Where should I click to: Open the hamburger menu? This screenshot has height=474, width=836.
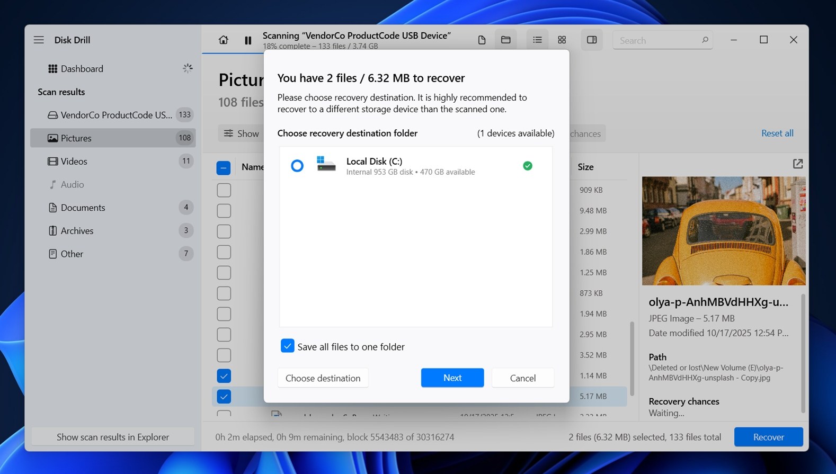(39, 40)
